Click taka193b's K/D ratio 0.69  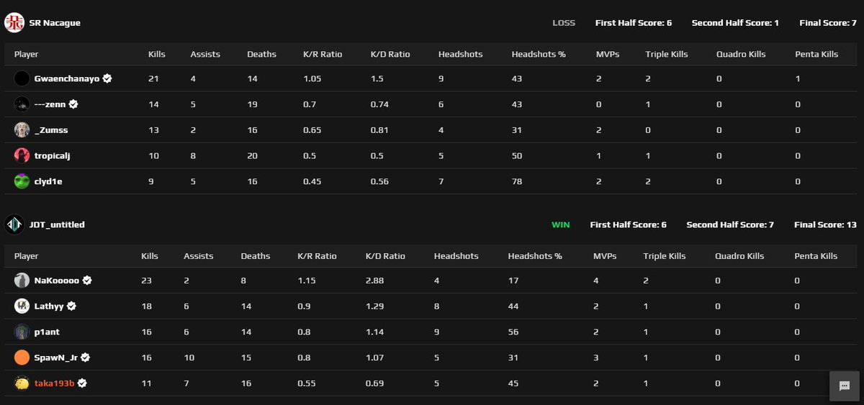pos(374,384)
